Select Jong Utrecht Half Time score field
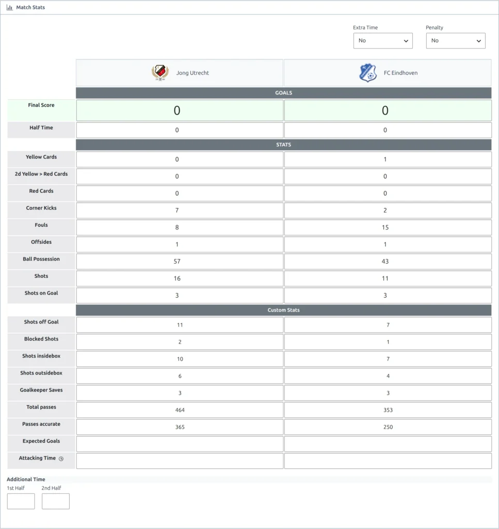 pos(180,130)
